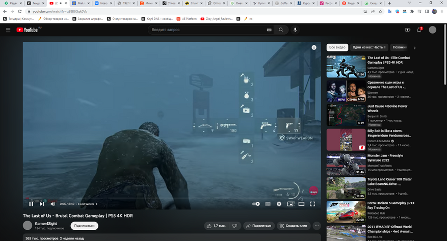The image size is (447, 241).
Task: Open Статус товаров bookmark
Action: 122,19
